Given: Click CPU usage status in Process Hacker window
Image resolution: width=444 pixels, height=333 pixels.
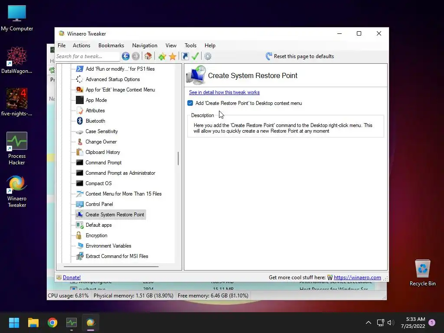Looking at the screenshot, I should [x=68, y=296].
